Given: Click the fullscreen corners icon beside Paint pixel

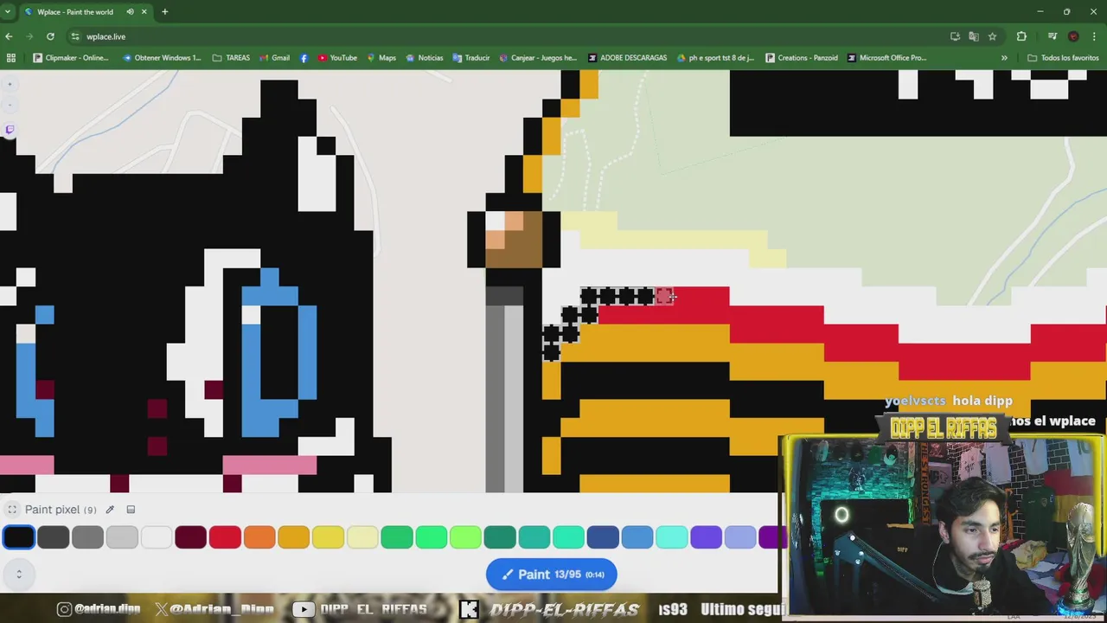Looking at the screenshot, I should 12,510.
